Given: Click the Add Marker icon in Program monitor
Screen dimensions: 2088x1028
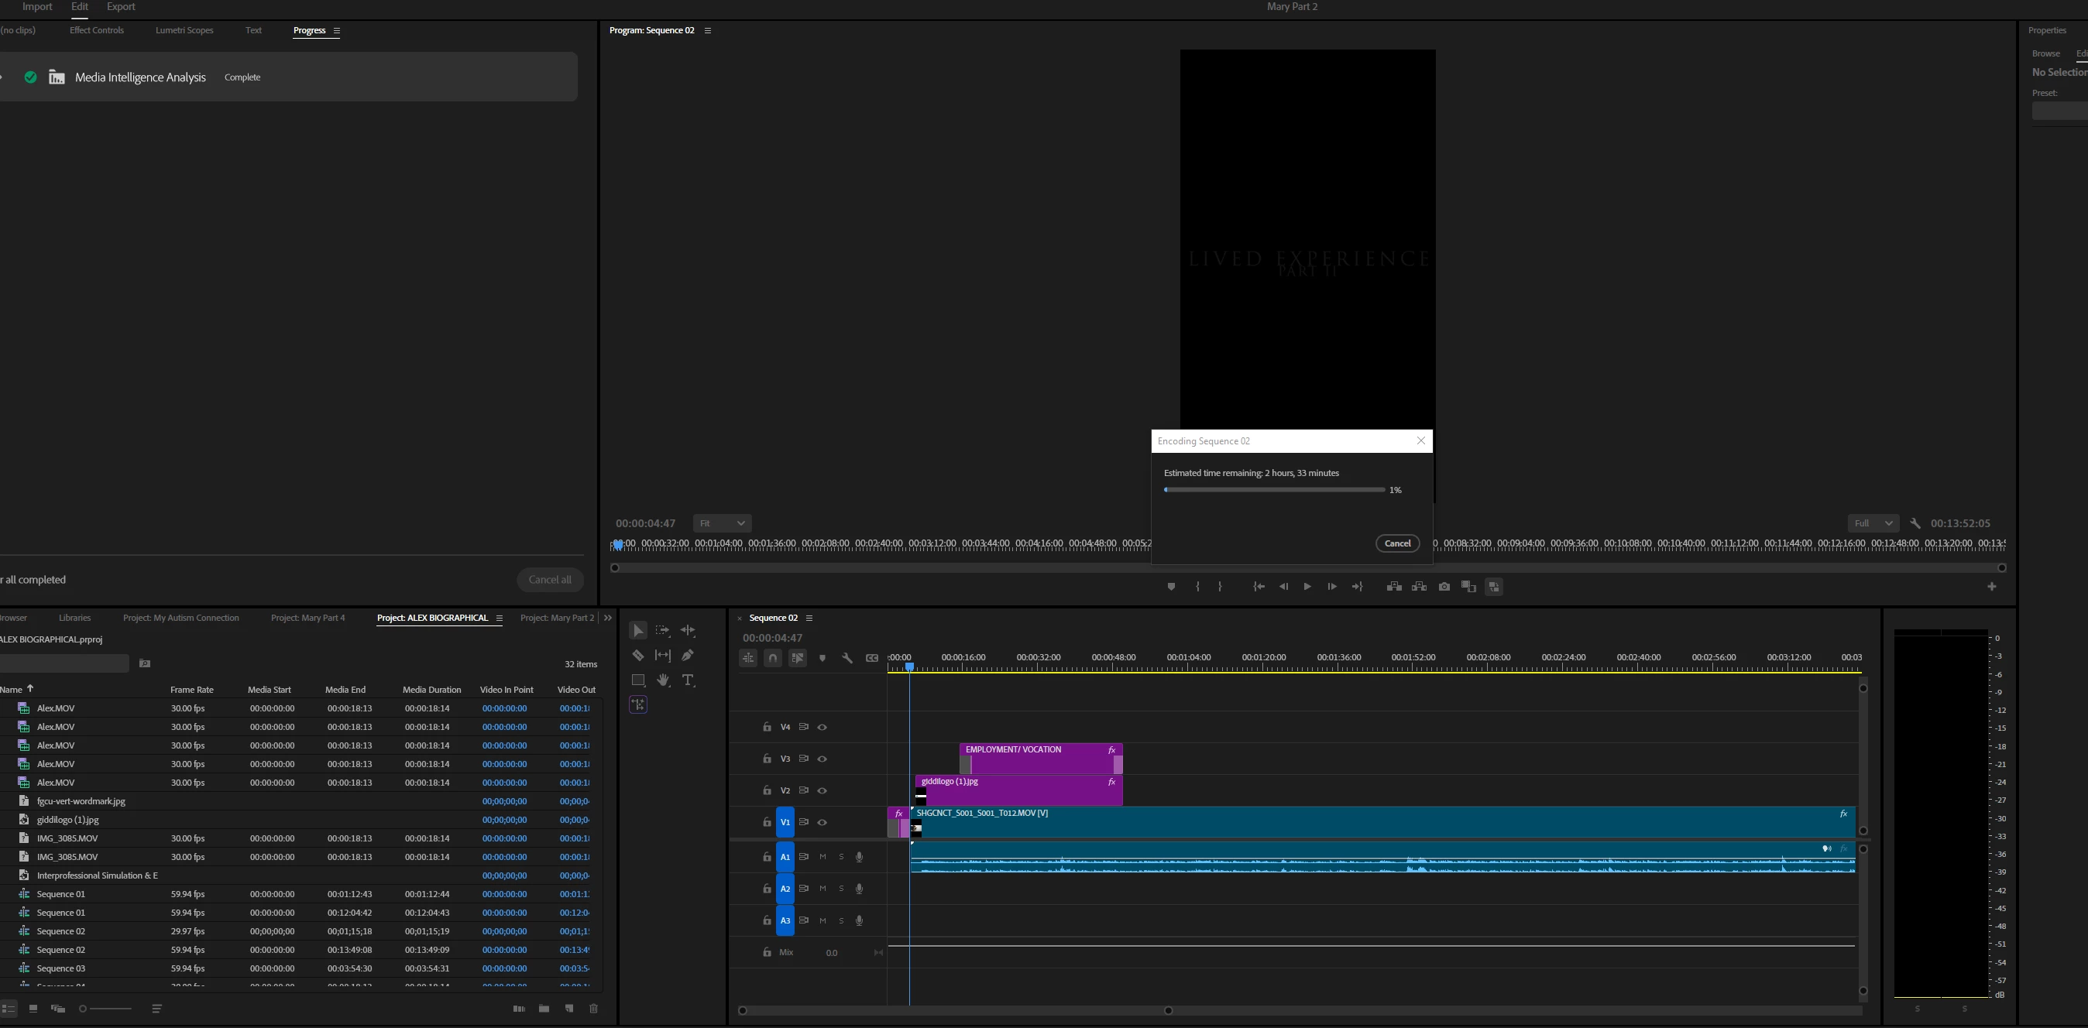Looking at the screenshot, I should (x=1170, y=587).
